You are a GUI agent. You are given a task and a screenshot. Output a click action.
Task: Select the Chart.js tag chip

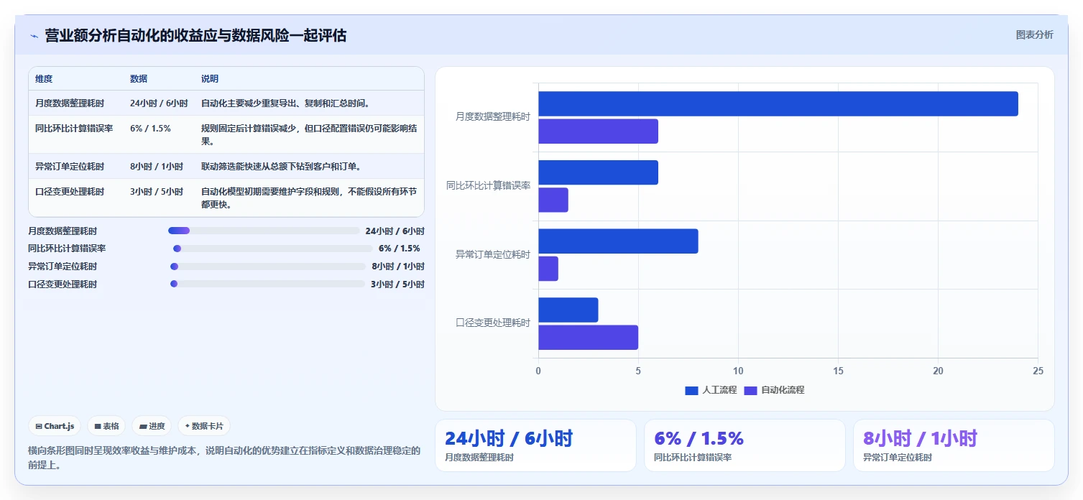point(55,426)
